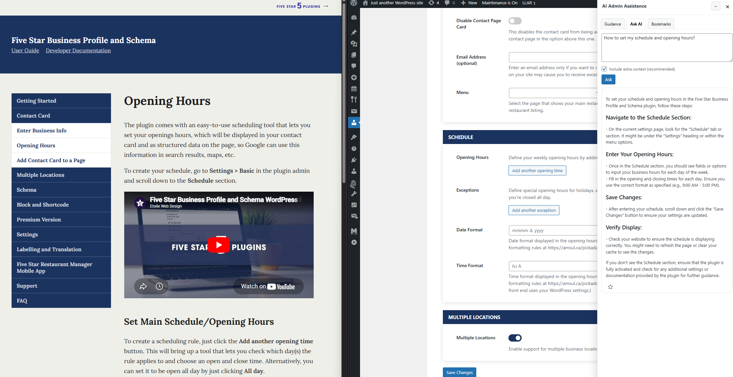Open the Plugins plug icon
The width and height of the screenshot is (733, 377).
[x=354, y=160]
